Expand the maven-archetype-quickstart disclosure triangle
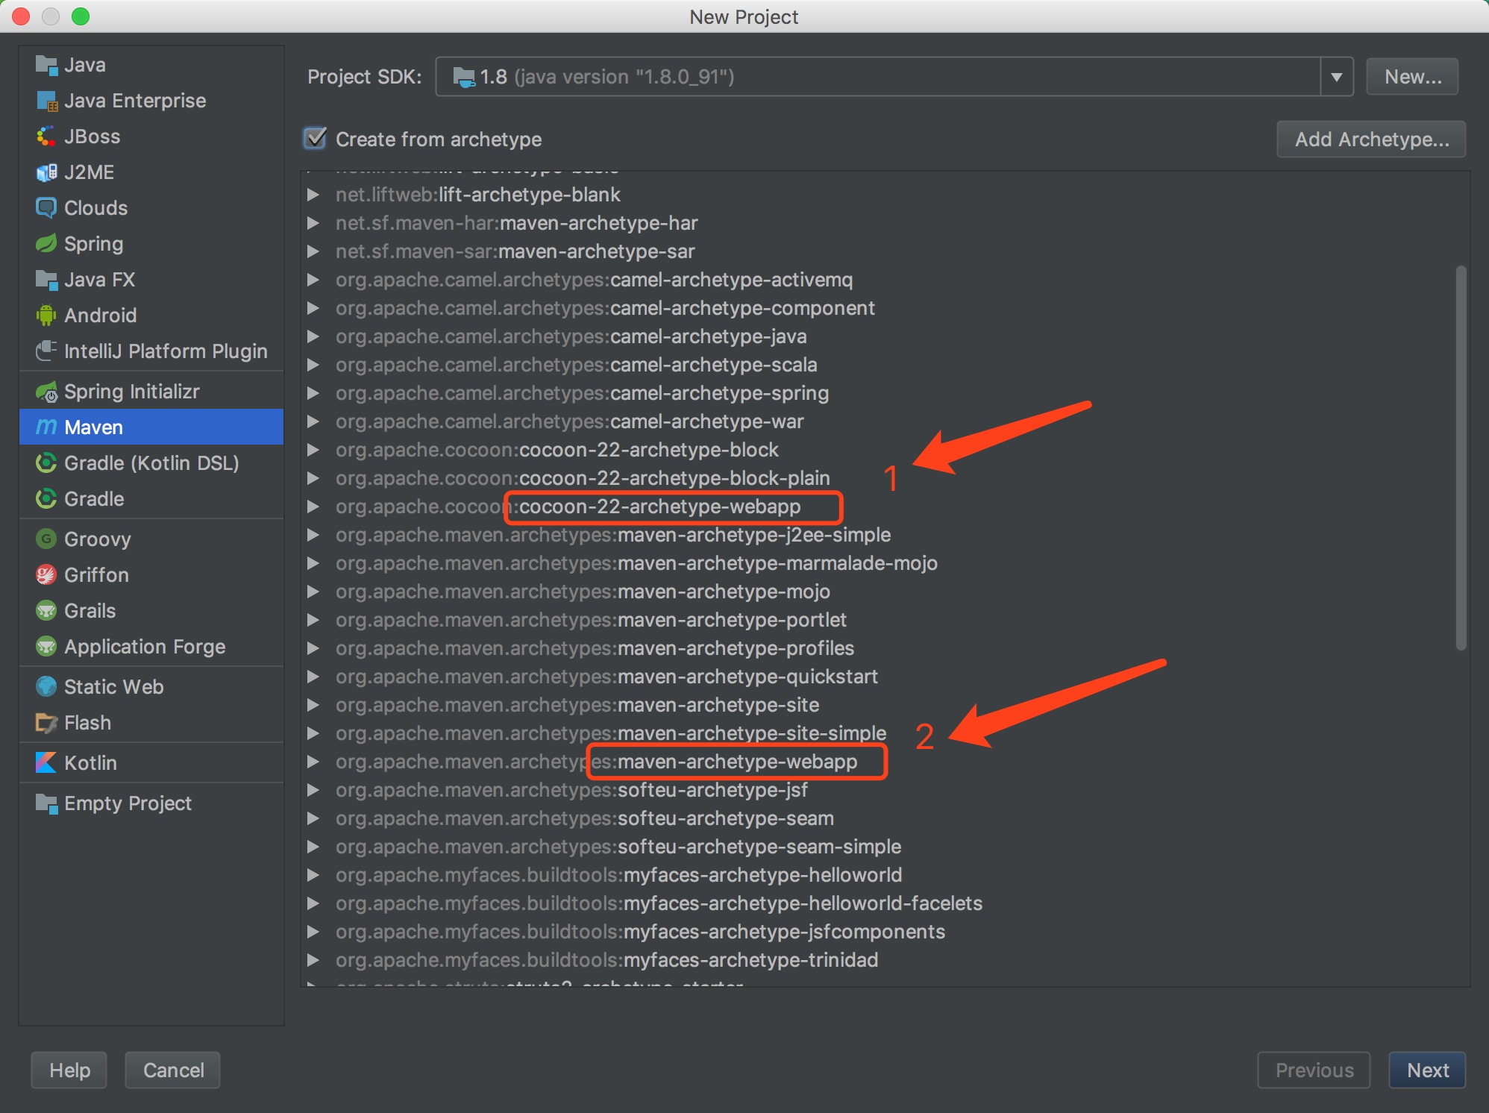 (x=313, y=677)
